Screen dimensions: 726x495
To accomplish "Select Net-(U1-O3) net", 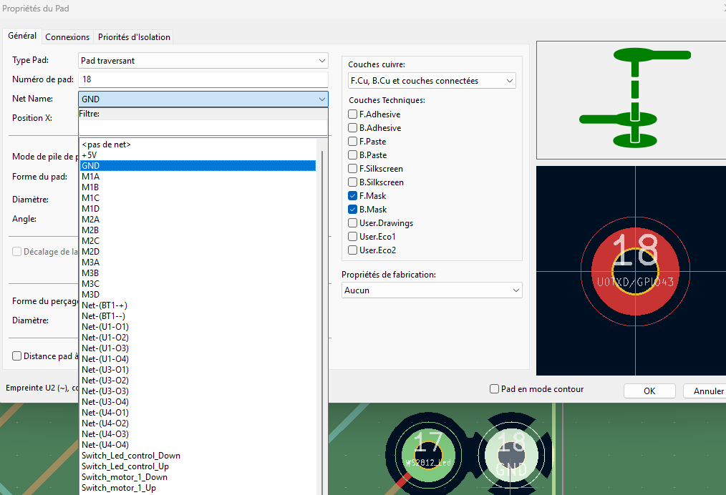I will click(198, 348).
